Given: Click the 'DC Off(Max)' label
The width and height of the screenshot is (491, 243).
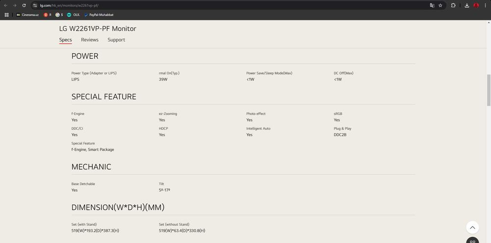Looking at the screenshot, I should 344,73.
